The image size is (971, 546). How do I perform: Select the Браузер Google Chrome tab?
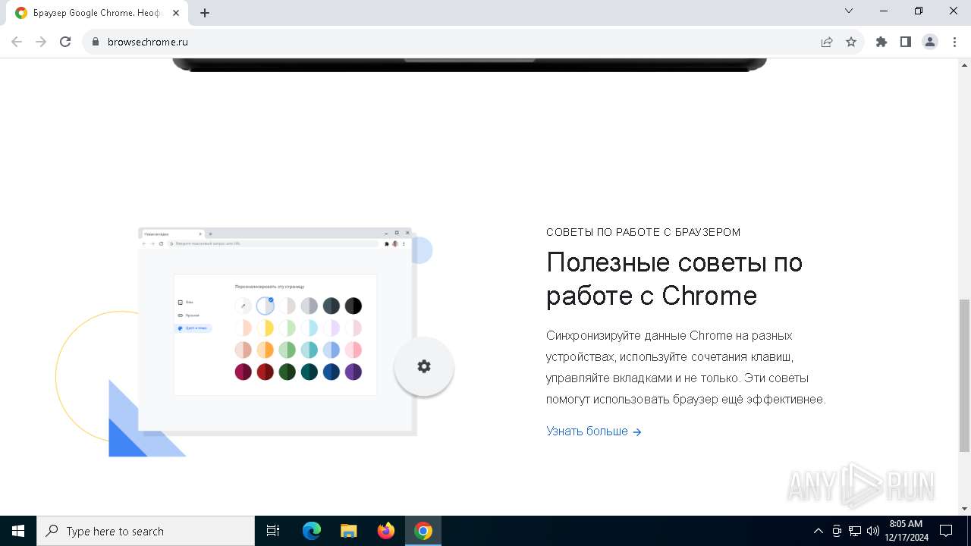pyautogui.click(x=97, y=13)
